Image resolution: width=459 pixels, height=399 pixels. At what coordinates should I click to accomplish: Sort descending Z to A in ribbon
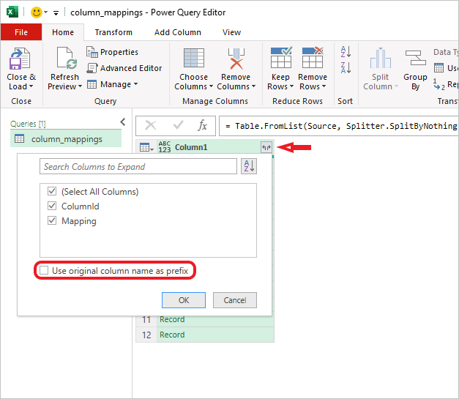click(x=346, y=67)
